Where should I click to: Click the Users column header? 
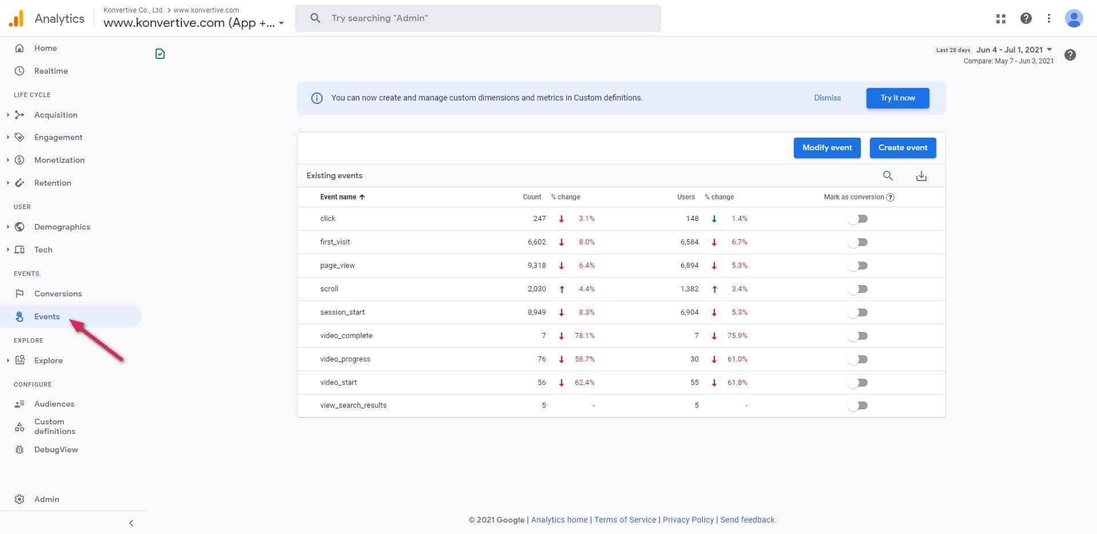[x=686, y=197]
